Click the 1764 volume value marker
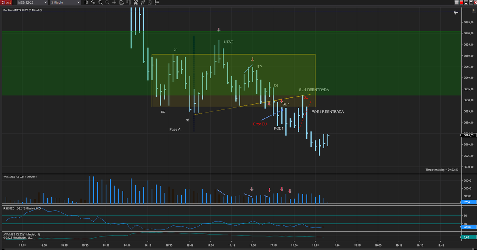 (x=468, y=202)
